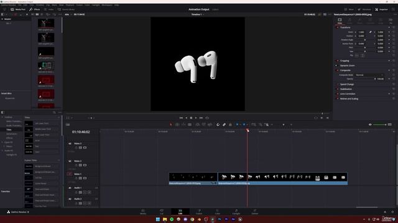Select the Video tab in Inspector

tap(340, 20)
